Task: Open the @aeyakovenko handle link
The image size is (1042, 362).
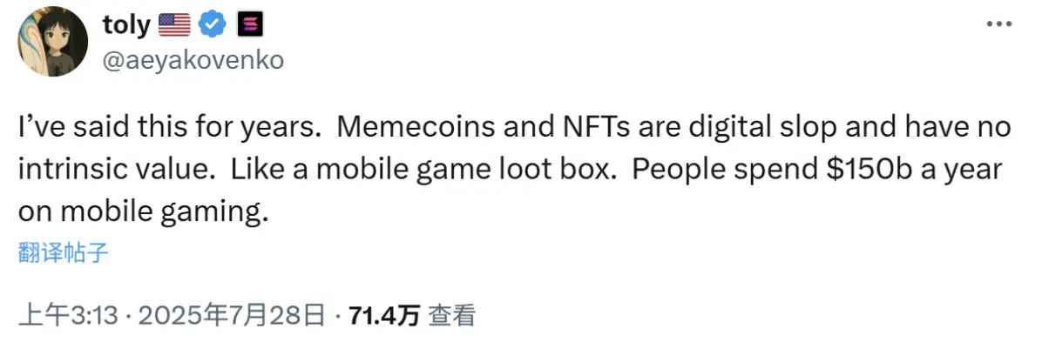Action: tap(193, 61)
